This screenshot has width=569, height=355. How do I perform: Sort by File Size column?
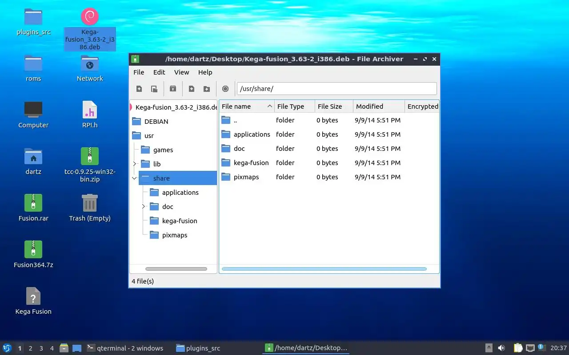(334, 106)
